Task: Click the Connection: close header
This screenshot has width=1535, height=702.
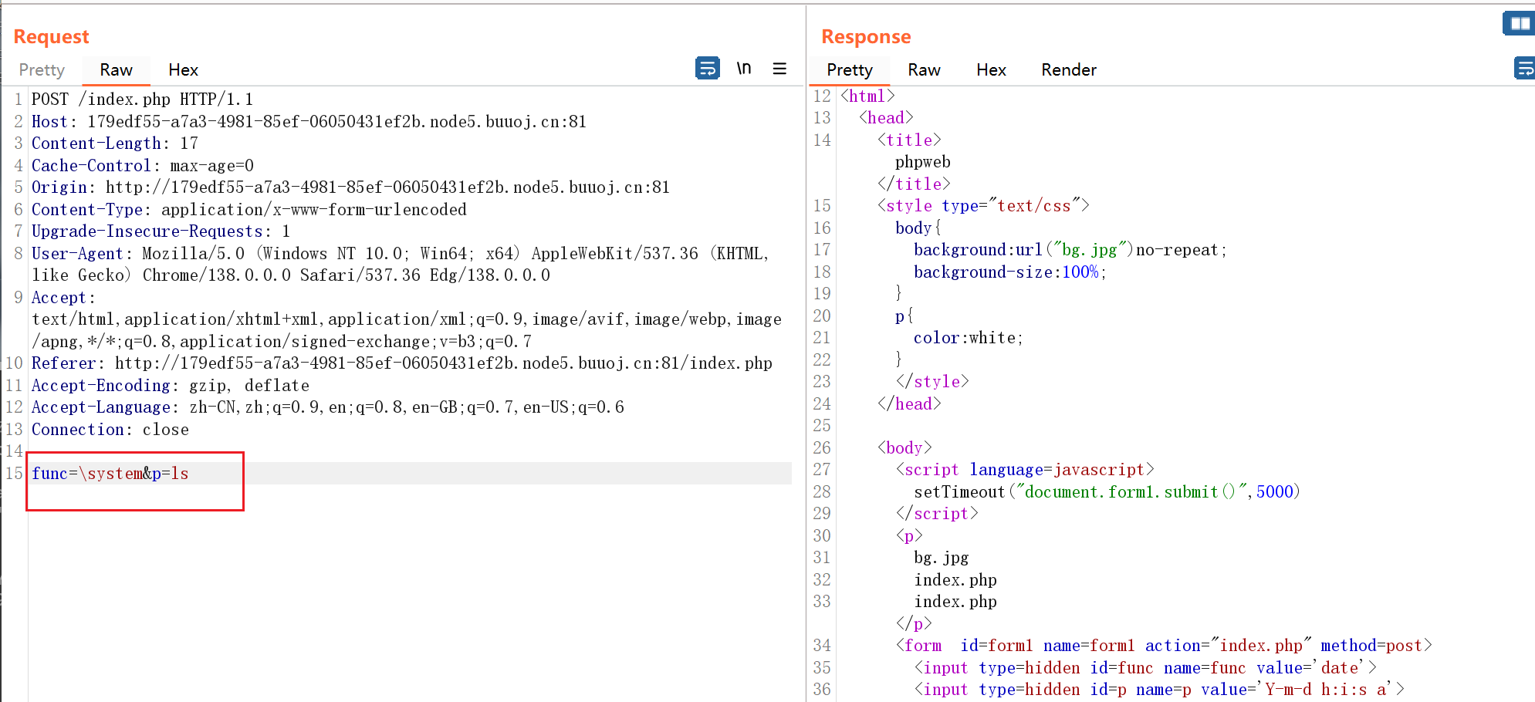Action: click(x=110, y=430)
